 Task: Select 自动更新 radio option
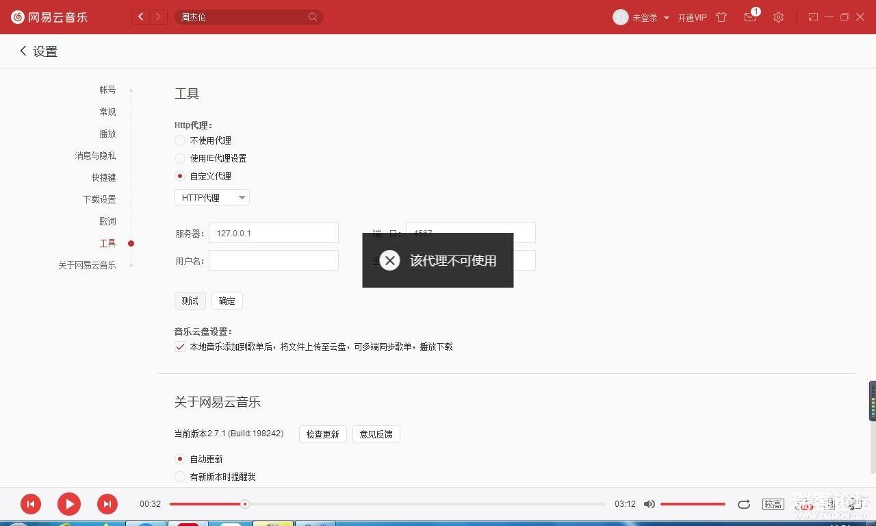pos(180,459)
